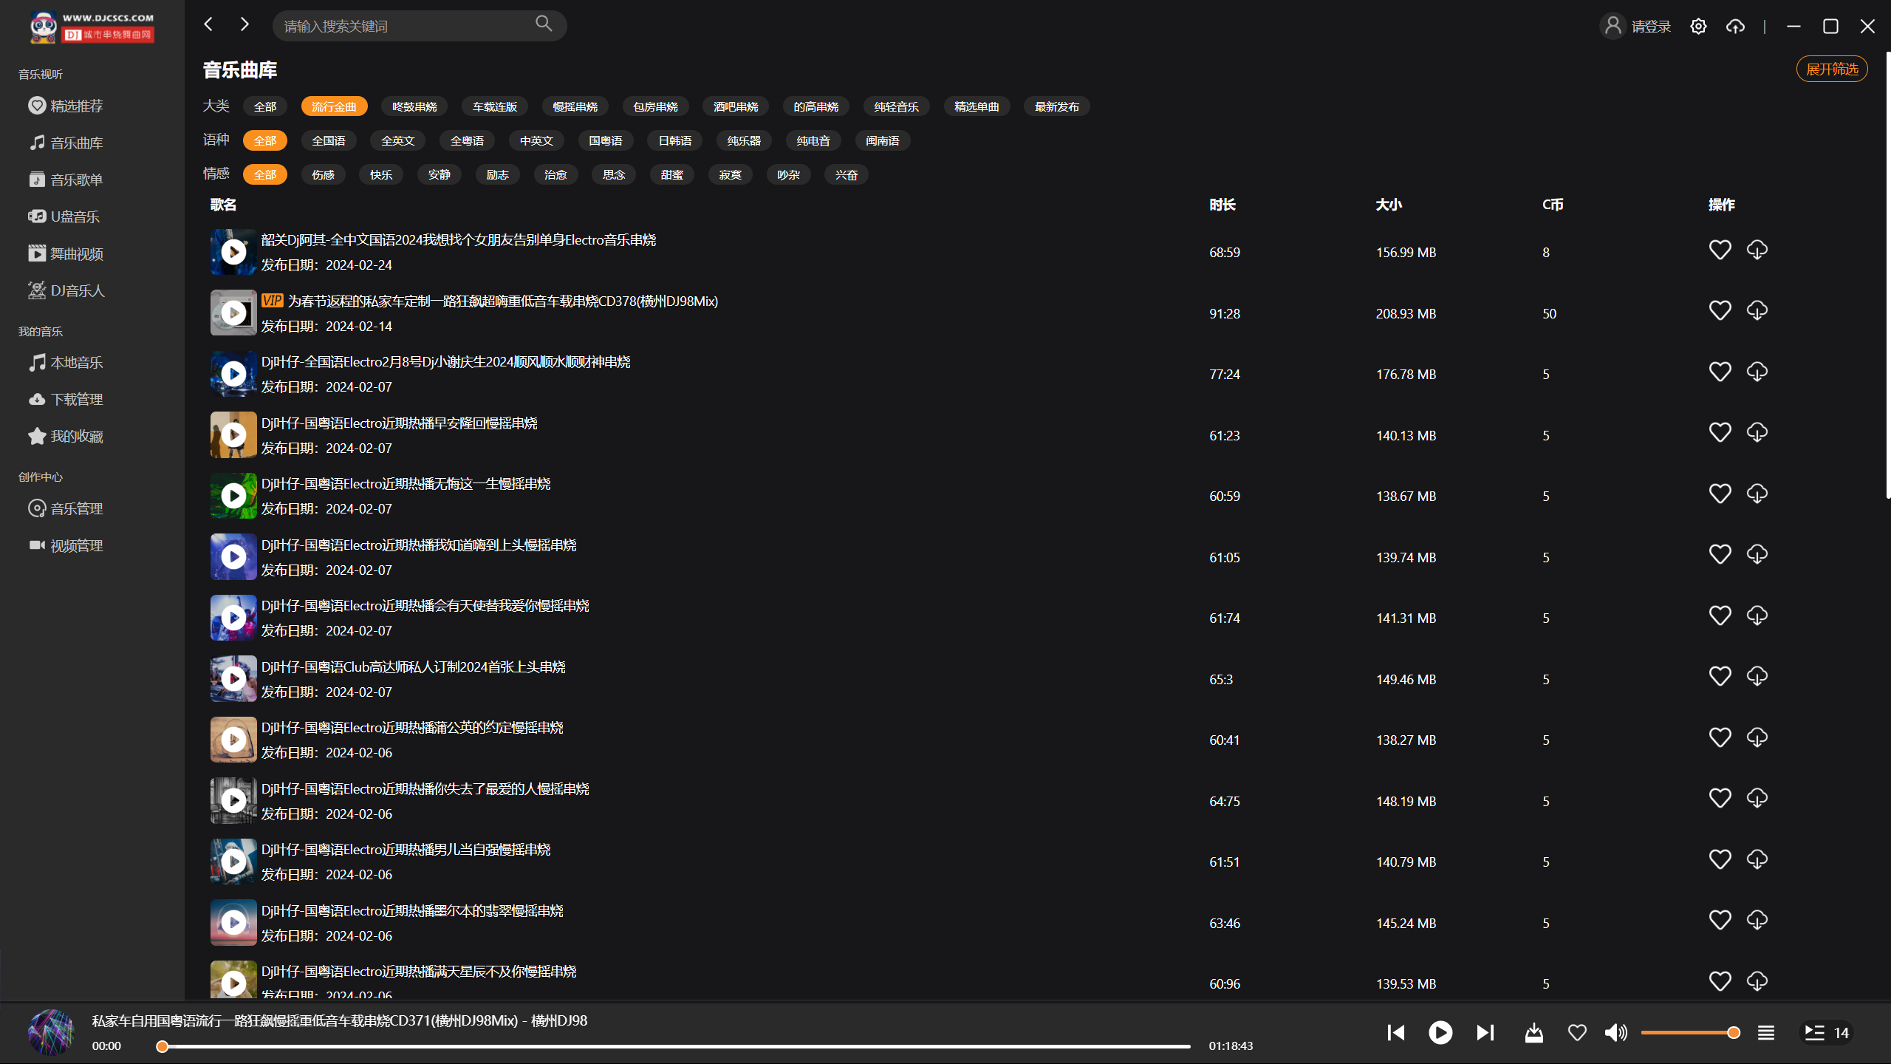This screenshot has height=1064, width=1891.
Task: Select 伤感 emotion filter
Action: 323,174
